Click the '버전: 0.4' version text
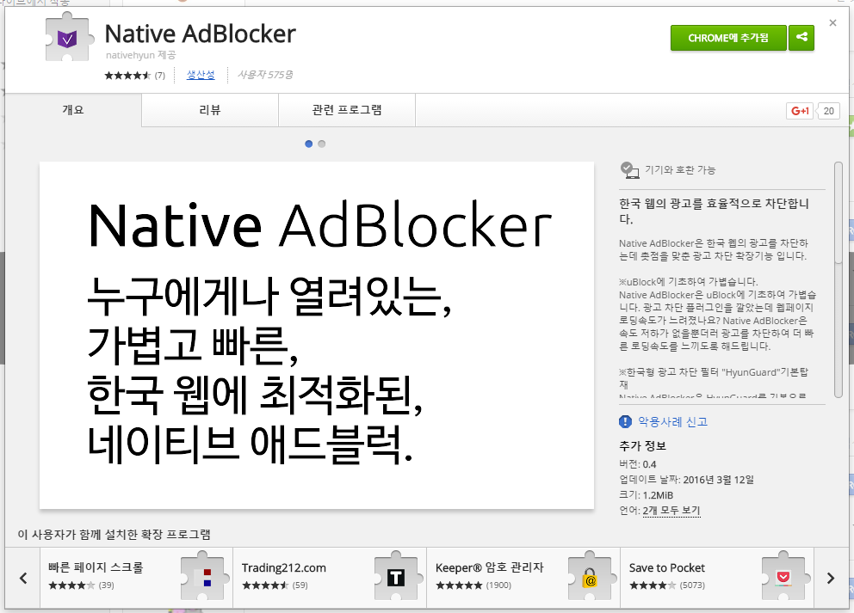Viewport: 854px width, 613px height. pos(638,464)
